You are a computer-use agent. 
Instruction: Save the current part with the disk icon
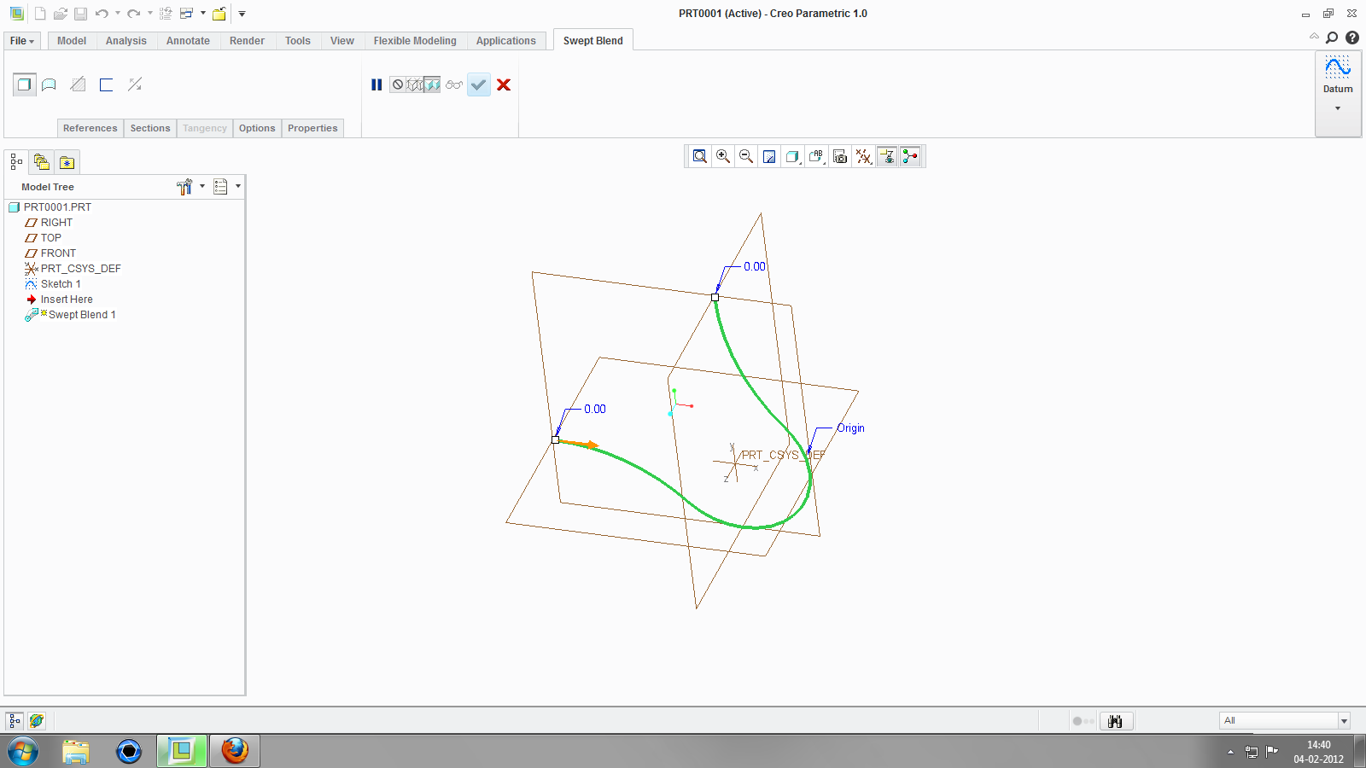pyautogui.click(x=80, y=14)
